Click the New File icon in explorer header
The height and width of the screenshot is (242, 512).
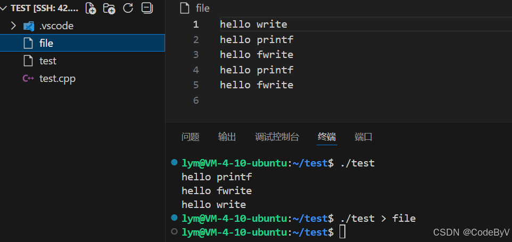[x=91, y=8]
